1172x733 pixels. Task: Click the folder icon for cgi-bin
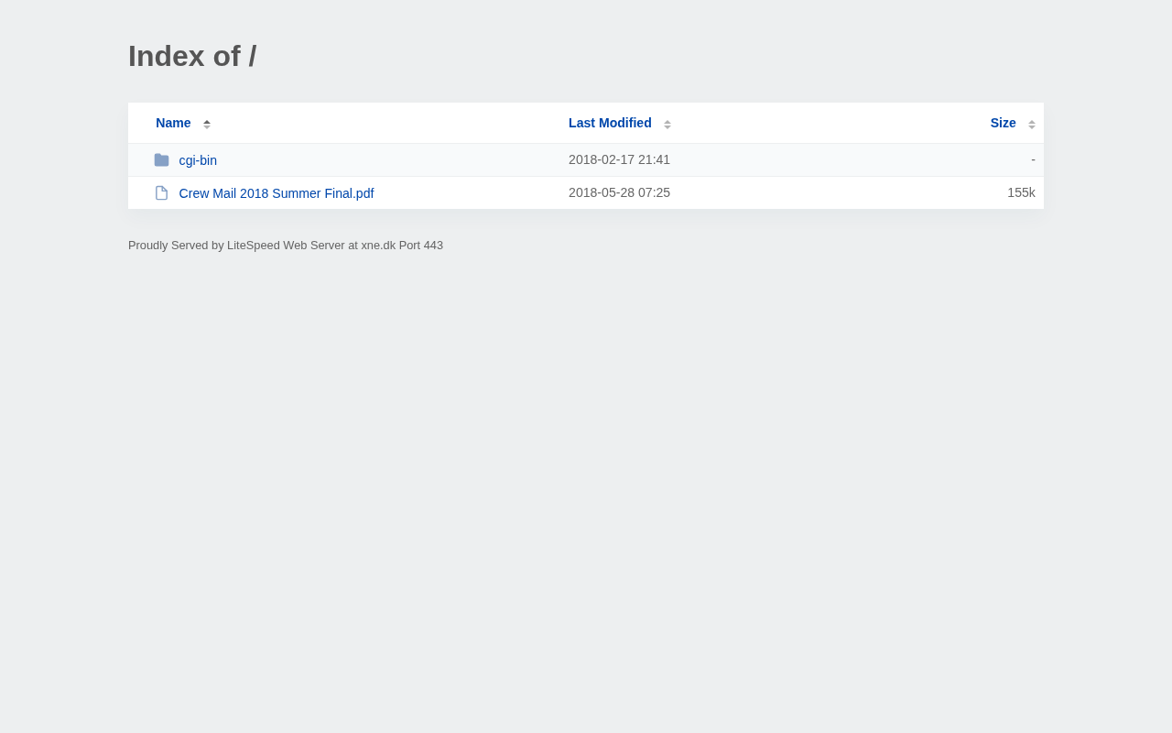click(x=161, y=160)
